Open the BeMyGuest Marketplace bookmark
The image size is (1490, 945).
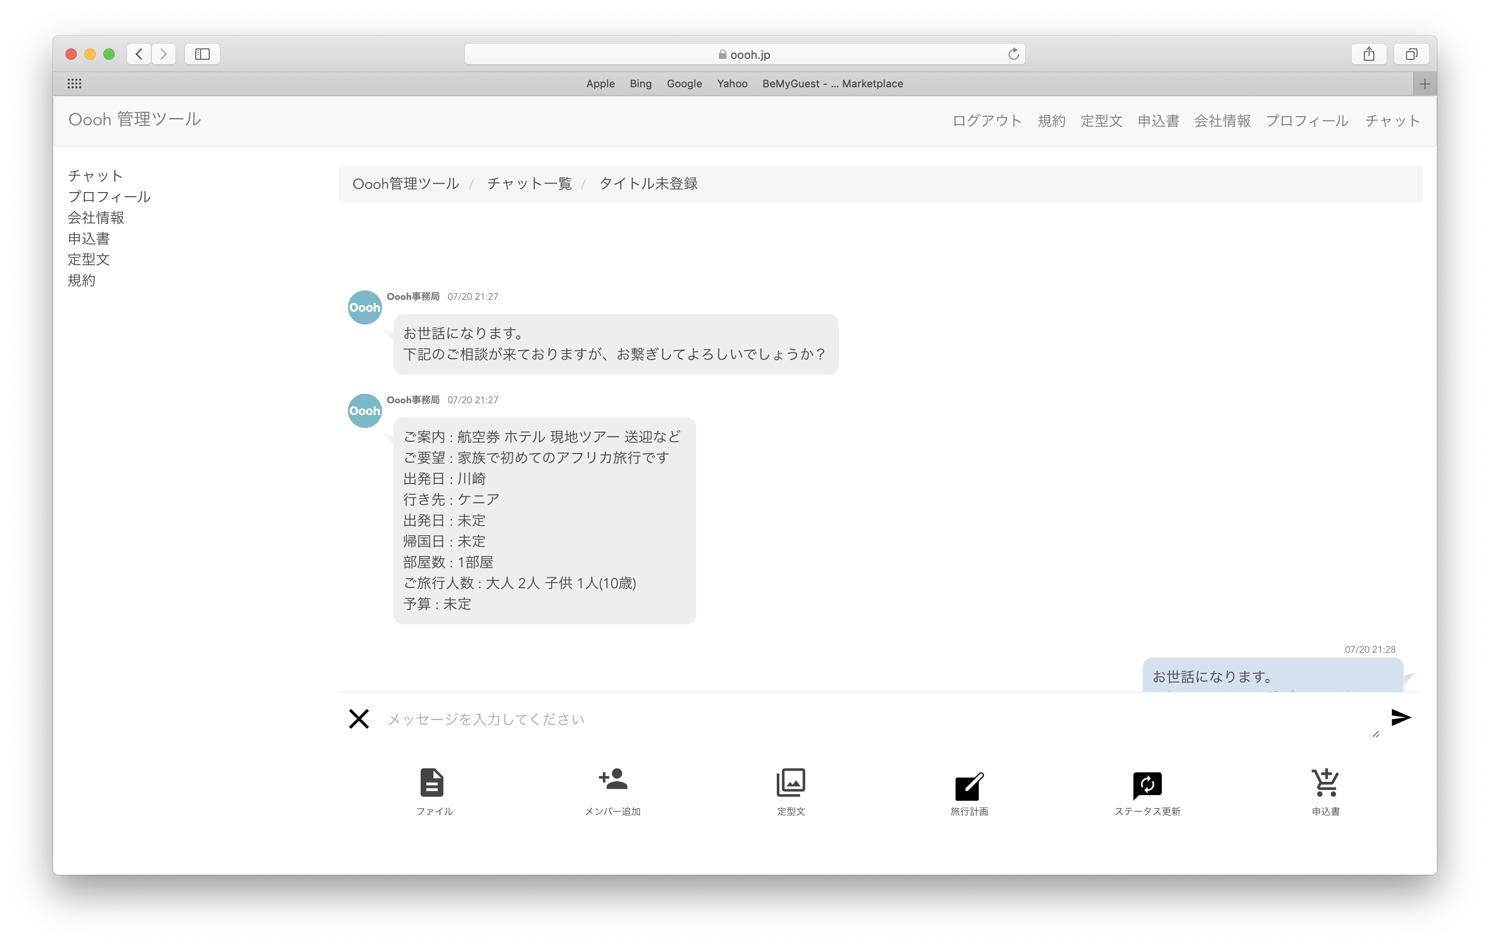[832, 83]
